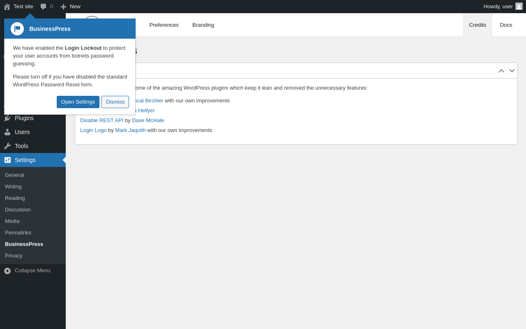Move the credits panel up with chevron
Screen dimensions: 526x329
click(x=501, y=71)
